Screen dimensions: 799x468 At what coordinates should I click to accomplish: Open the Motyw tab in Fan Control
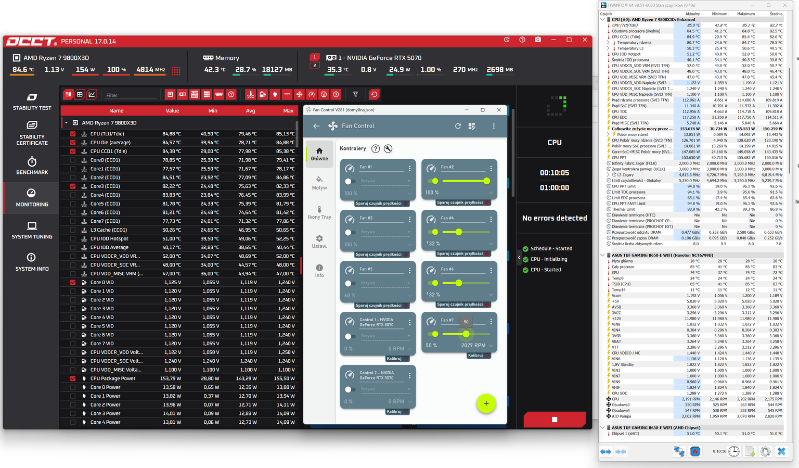pos(319,183)
